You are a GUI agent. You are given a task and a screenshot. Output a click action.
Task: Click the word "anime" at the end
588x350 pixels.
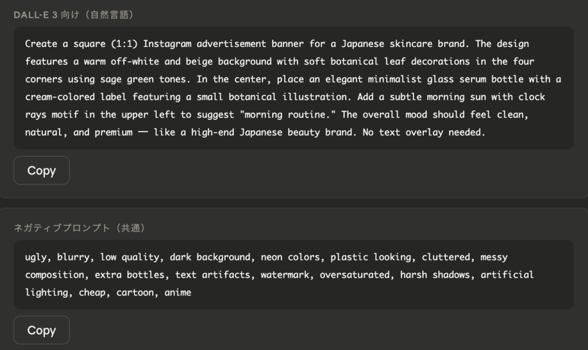coord(178,293)
